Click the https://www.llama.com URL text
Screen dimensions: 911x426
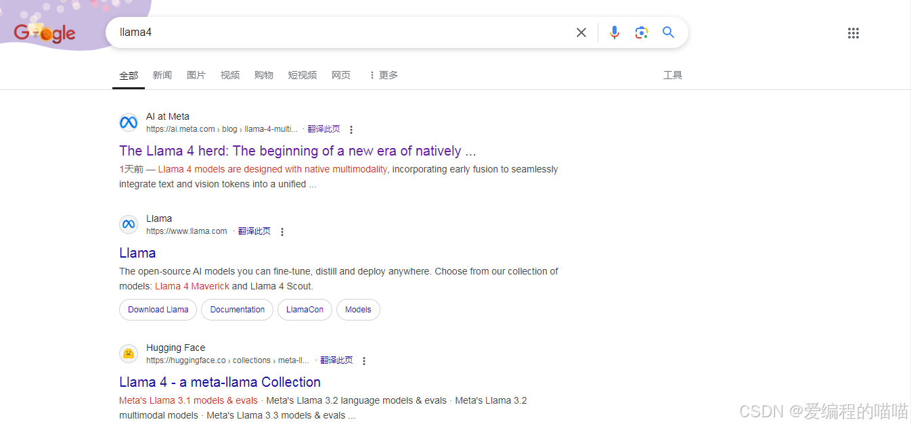click(x=187, y=231)
